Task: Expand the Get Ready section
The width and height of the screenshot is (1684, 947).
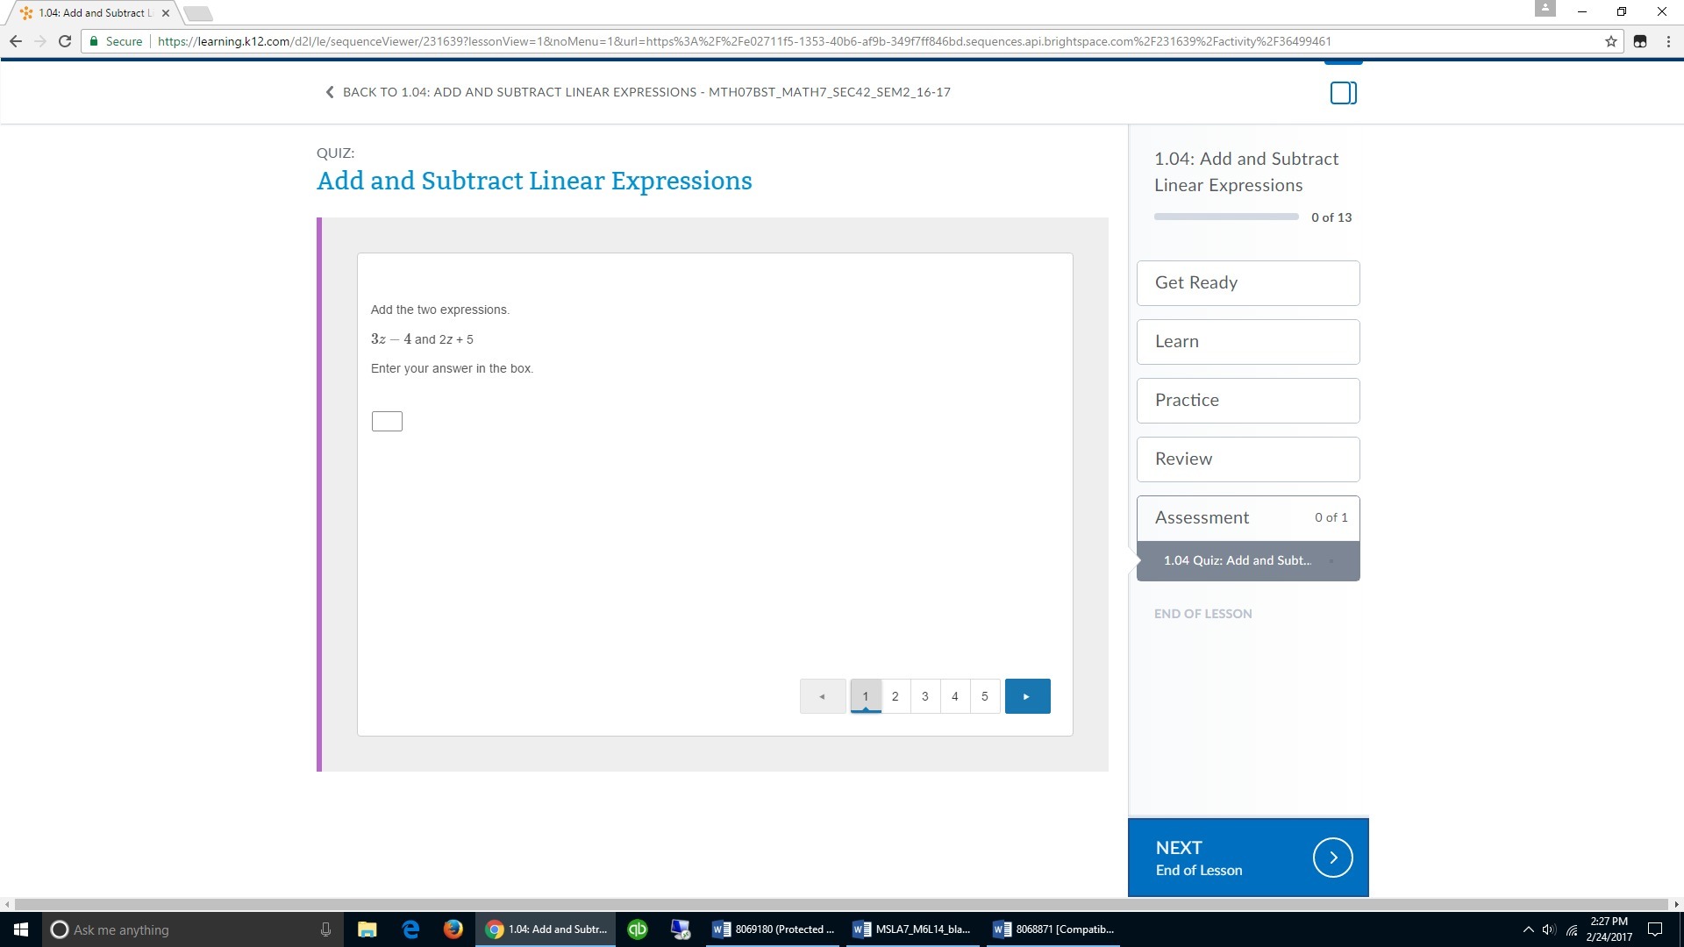Action: 1247,282
